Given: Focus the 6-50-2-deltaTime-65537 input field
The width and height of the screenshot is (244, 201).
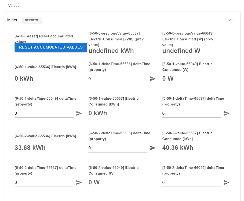Looking at the screenshot, I should [x=44, y=183].
